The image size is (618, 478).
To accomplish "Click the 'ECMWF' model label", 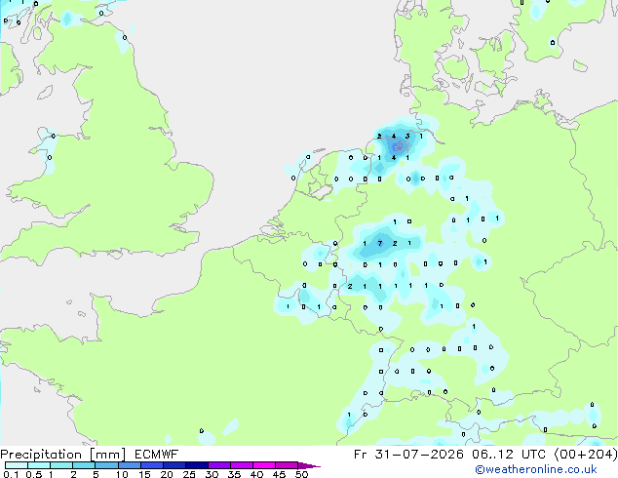I will 156,455.
